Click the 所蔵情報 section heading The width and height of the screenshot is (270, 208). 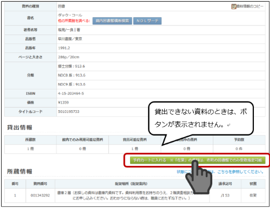coord(19,171)
